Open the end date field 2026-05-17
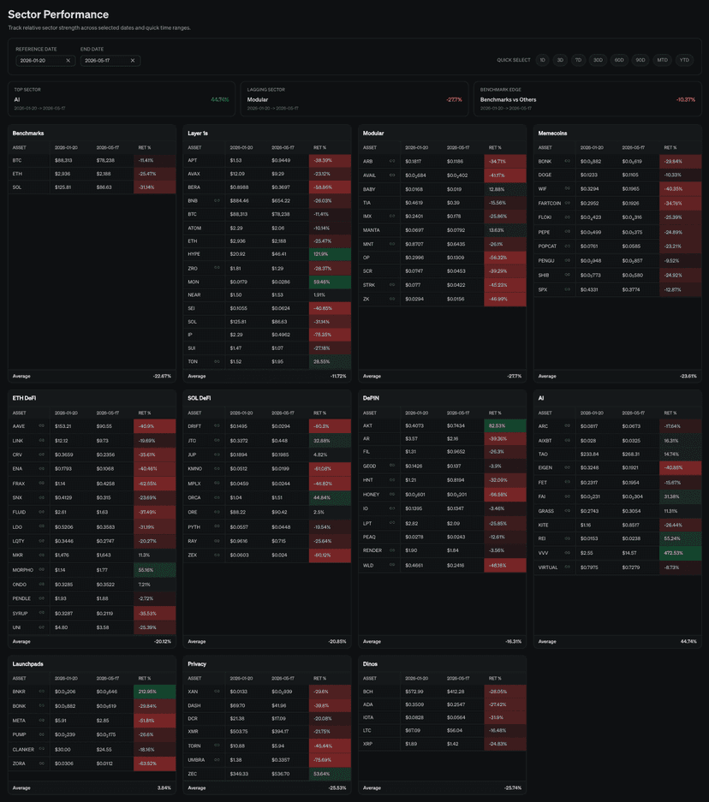709x802 pixels. tap(110, 61)
